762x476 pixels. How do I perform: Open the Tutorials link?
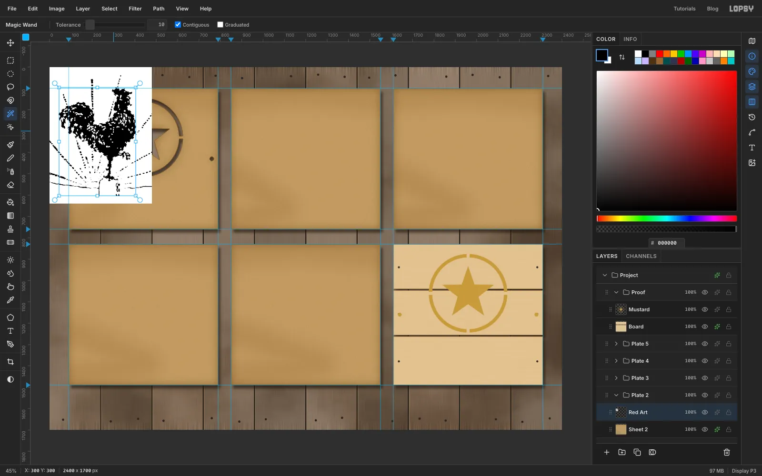pyautogui.click(x=684, y=9)
